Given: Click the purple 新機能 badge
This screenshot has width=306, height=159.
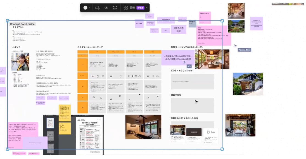Looking at the screenshot, I should click(140, 8).
